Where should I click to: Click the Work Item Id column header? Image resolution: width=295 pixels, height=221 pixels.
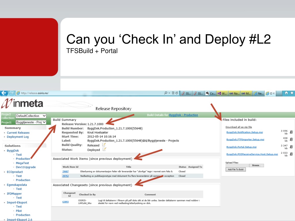coord(70,167)
